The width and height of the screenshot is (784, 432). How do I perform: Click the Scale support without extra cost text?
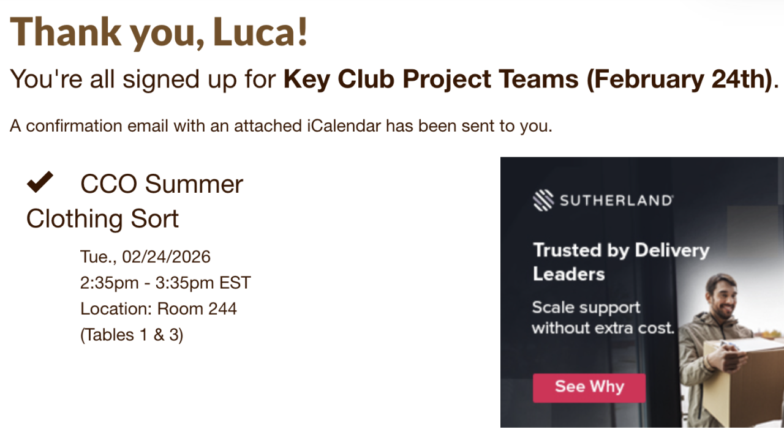(602, 317)
